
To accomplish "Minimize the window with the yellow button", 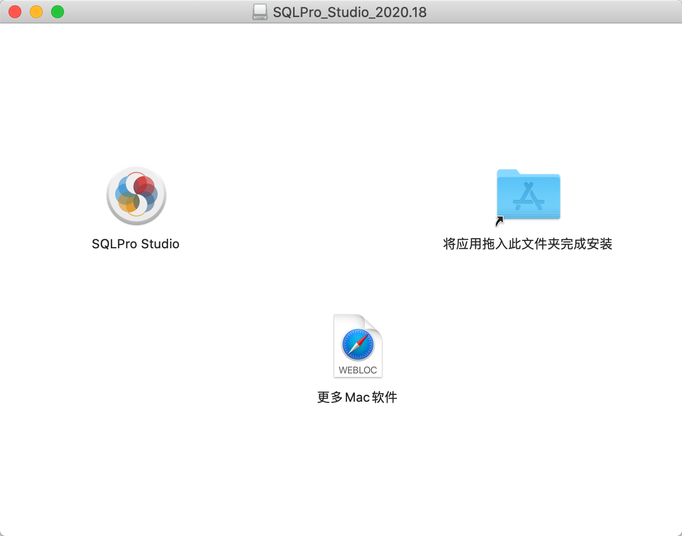I will [36, 12].
